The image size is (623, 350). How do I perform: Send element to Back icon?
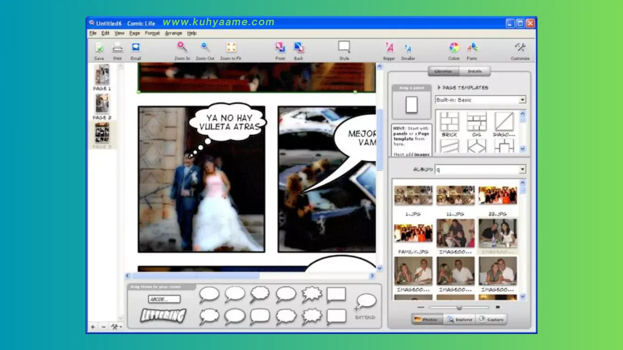click(x=299, y=47)
